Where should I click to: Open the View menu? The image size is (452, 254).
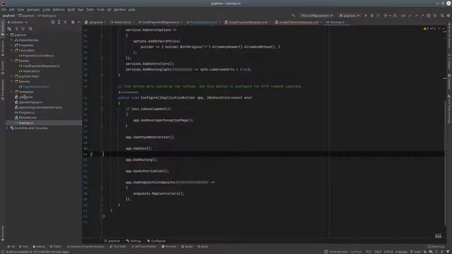pyautogui.click(x=20, y=9)
